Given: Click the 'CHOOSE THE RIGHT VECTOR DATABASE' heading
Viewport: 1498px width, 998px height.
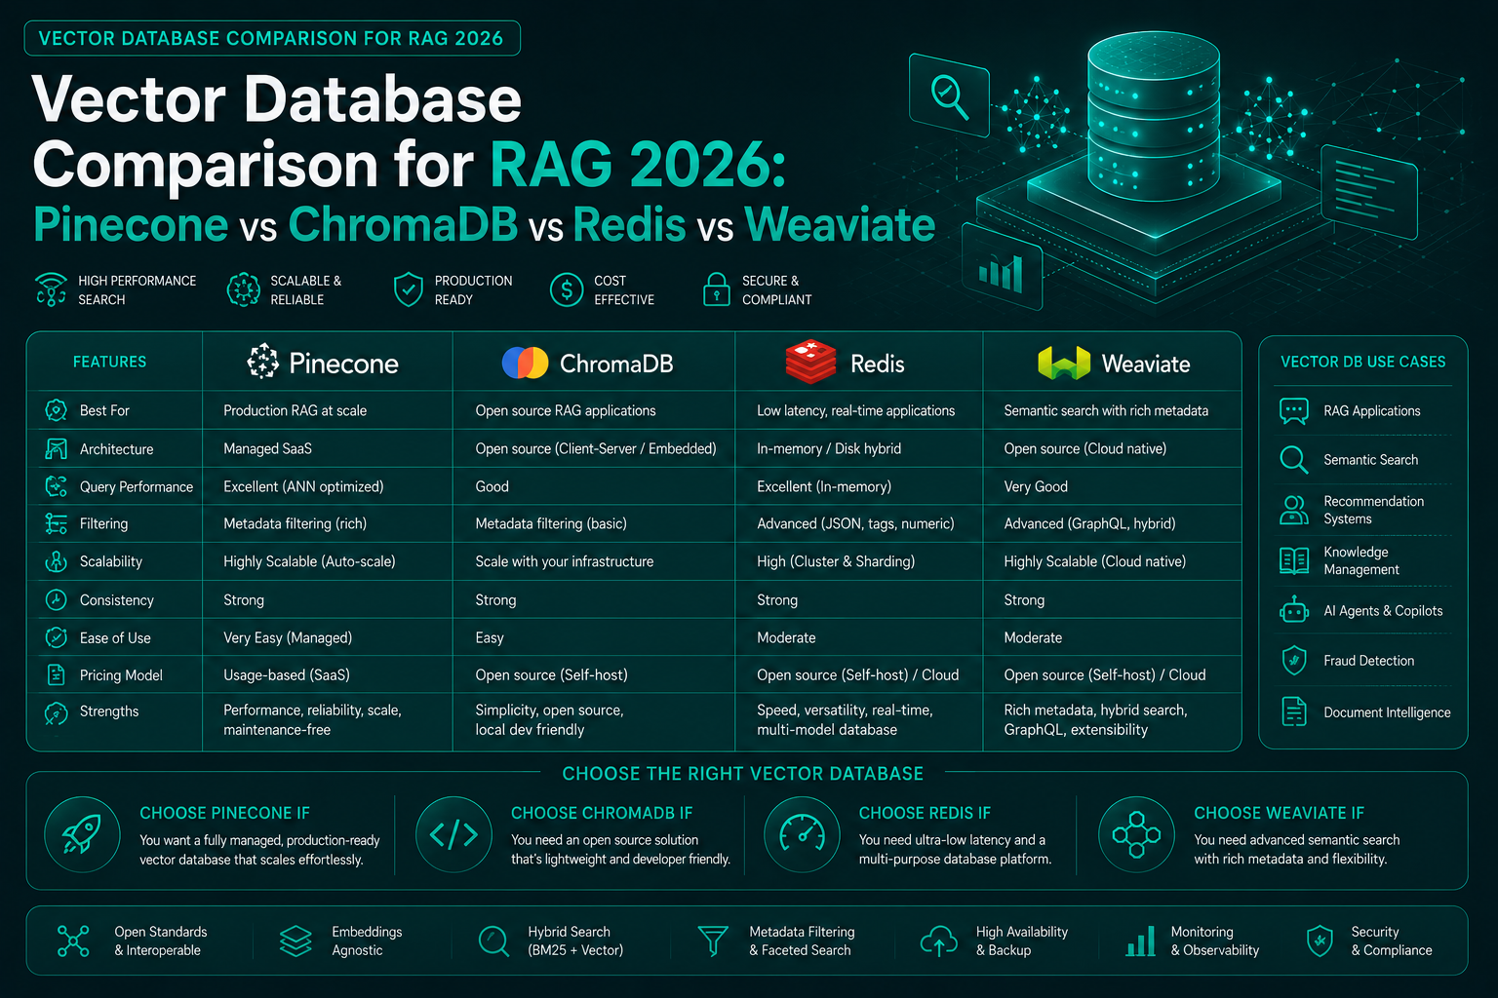Looking at the screenshot, I should (743, 774).
